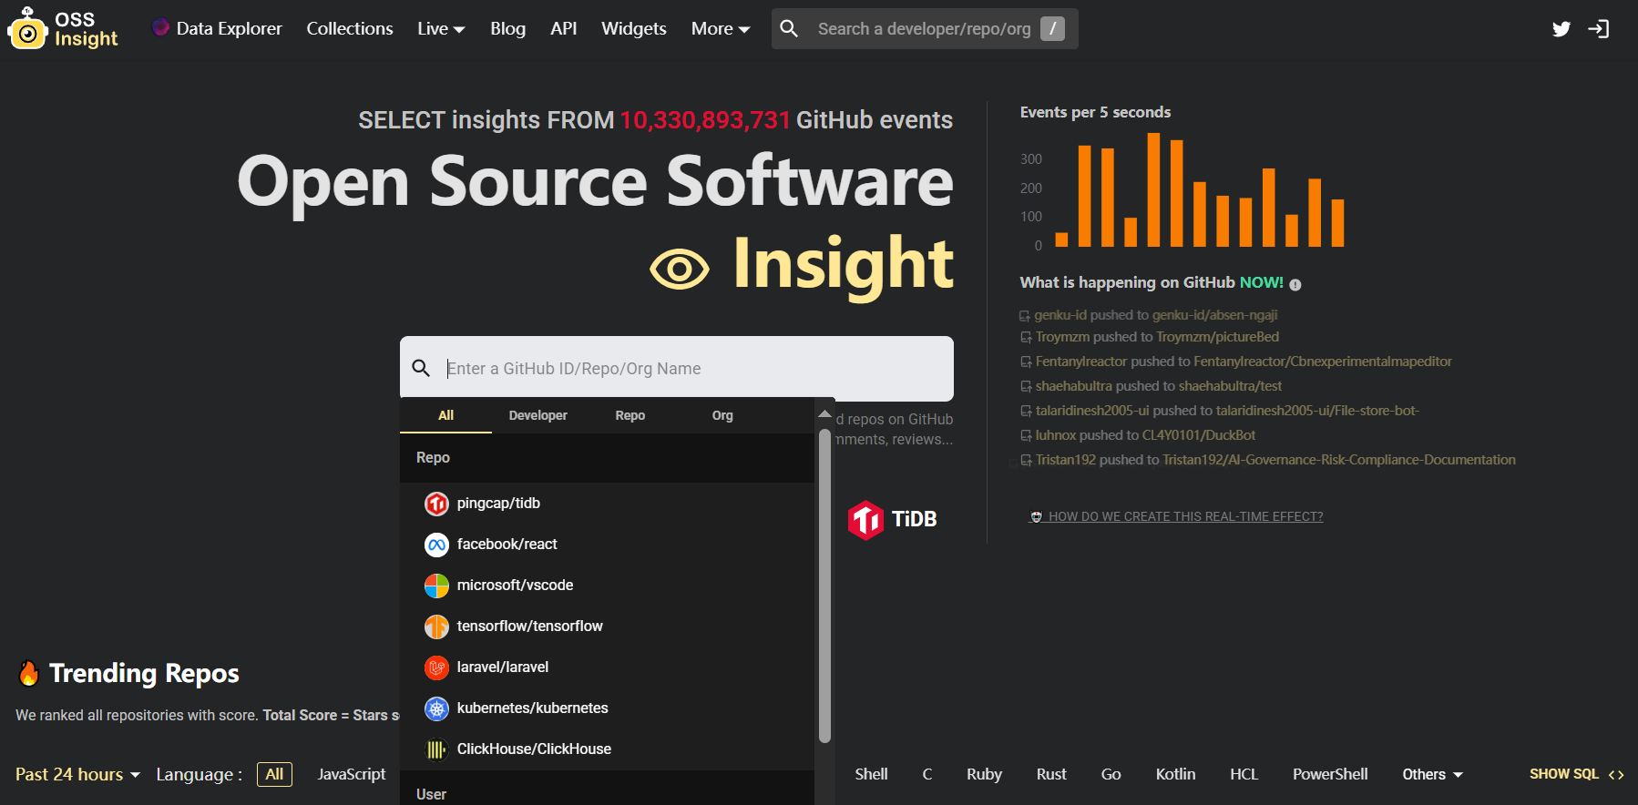Filter trending repos by Kotlin
The image size is (1638, 805).
pos(1175,774)
